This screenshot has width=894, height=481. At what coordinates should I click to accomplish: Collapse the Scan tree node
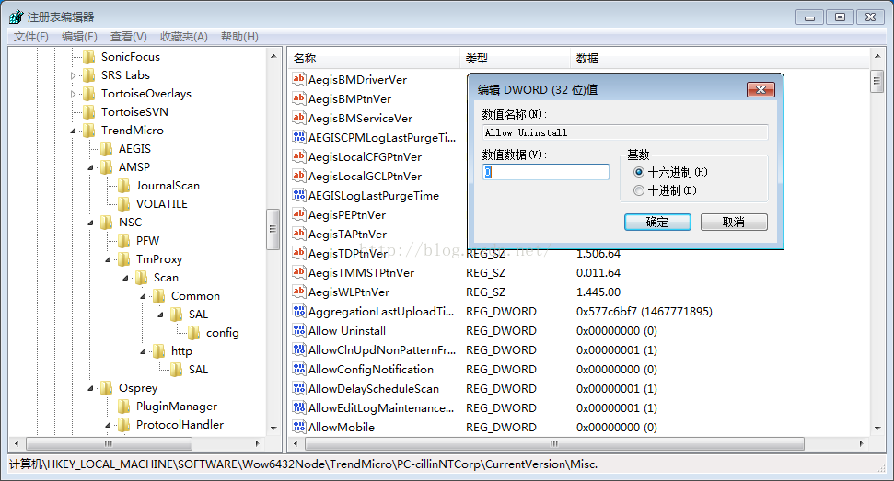point(125,279)
